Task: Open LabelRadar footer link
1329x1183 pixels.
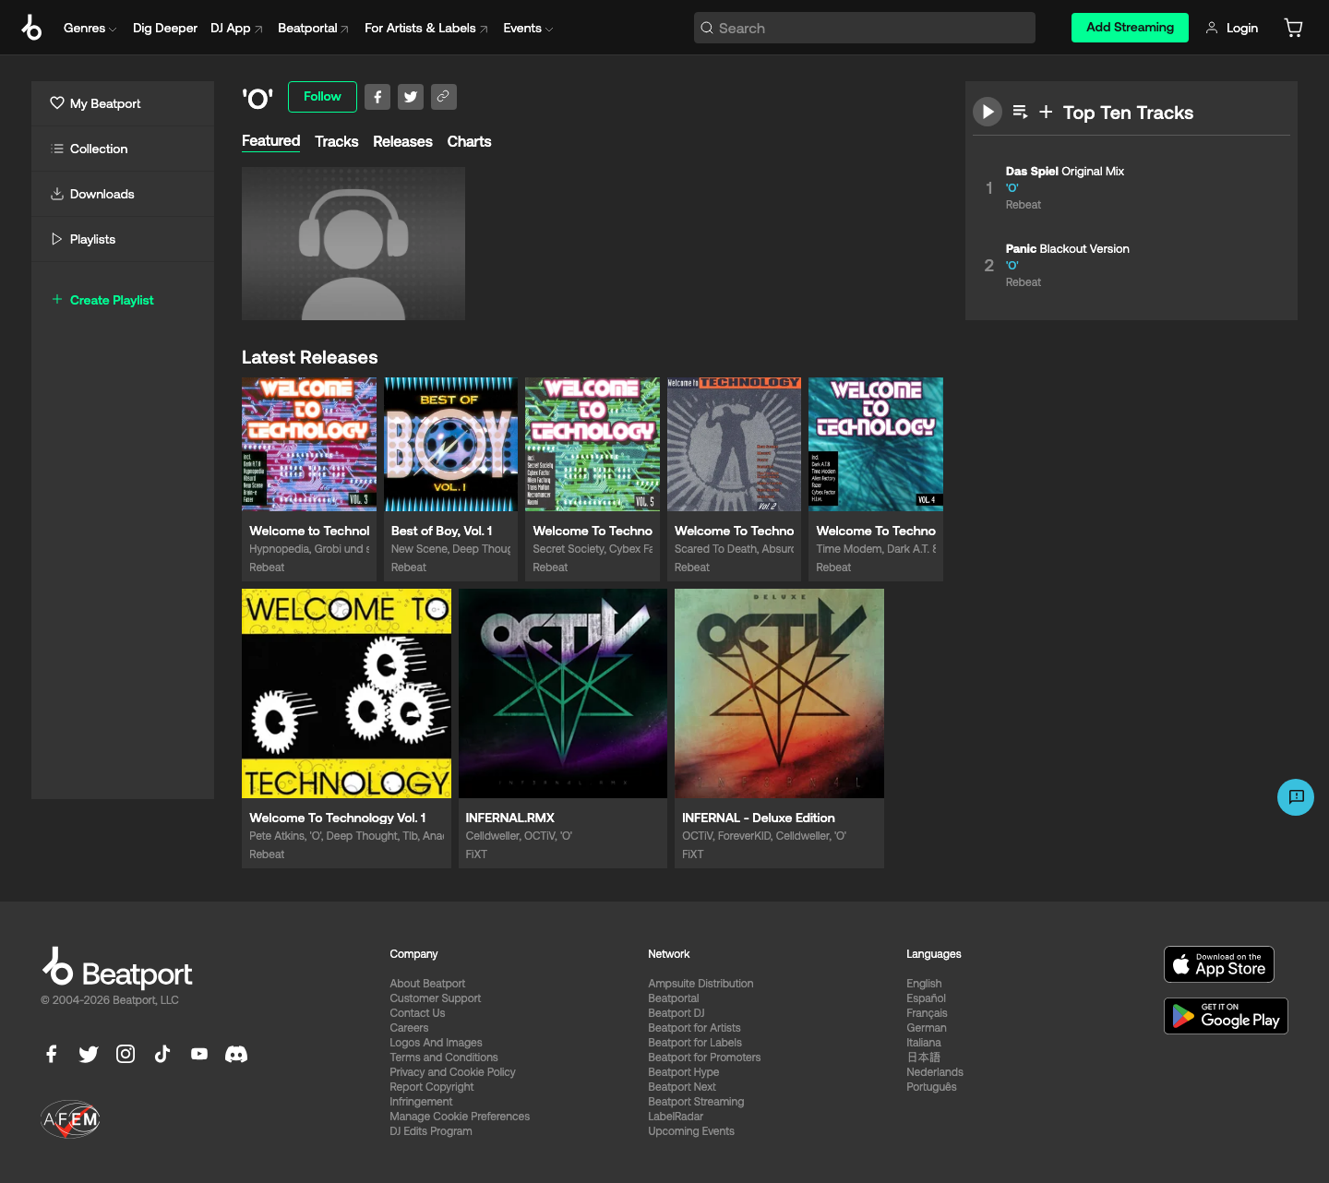Action: point(676,1117)
